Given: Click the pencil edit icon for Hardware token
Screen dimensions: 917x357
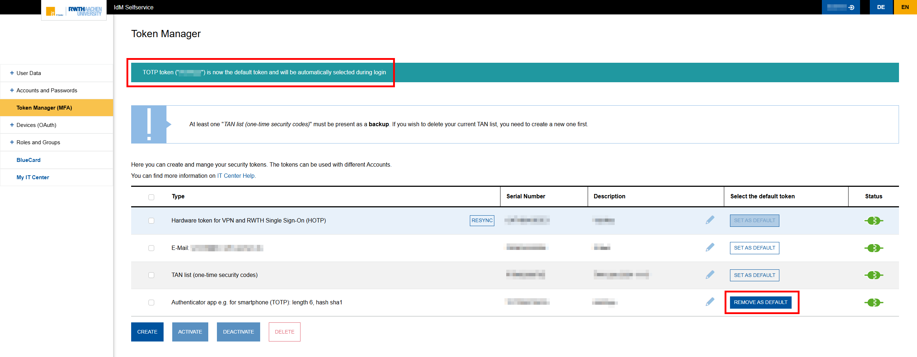Looking at the screenshot, I should tap(710, 220).
